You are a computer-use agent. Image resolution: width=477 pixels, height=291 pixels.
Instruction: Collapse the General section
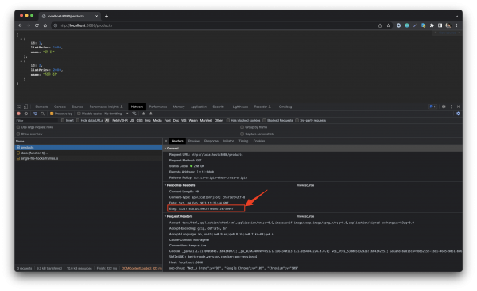[x=165, y=149]
